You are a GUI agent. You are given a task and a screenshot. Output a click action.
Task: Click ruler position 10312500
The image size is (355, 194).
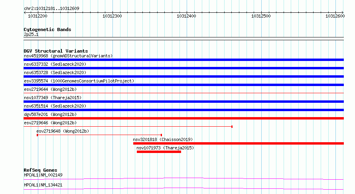[261, 16]
